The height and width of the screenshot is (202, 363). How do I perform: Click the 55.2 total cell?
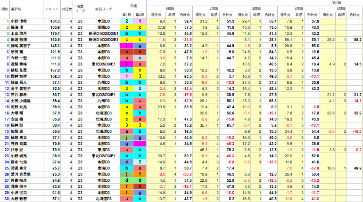pyautogui.click(x=355, y=40)
